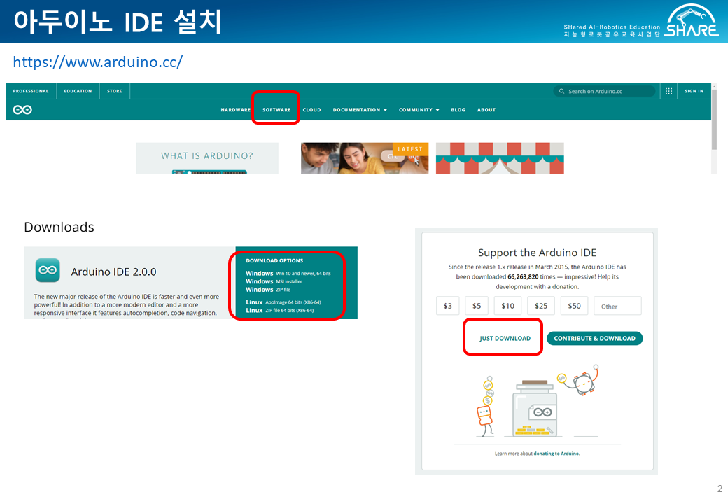Open the HARDWARE menu item
728x504 pixels.
point(235,110)
